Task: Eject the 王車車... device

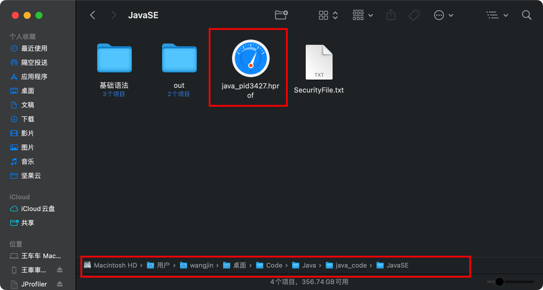Action: tap(60, 270)
